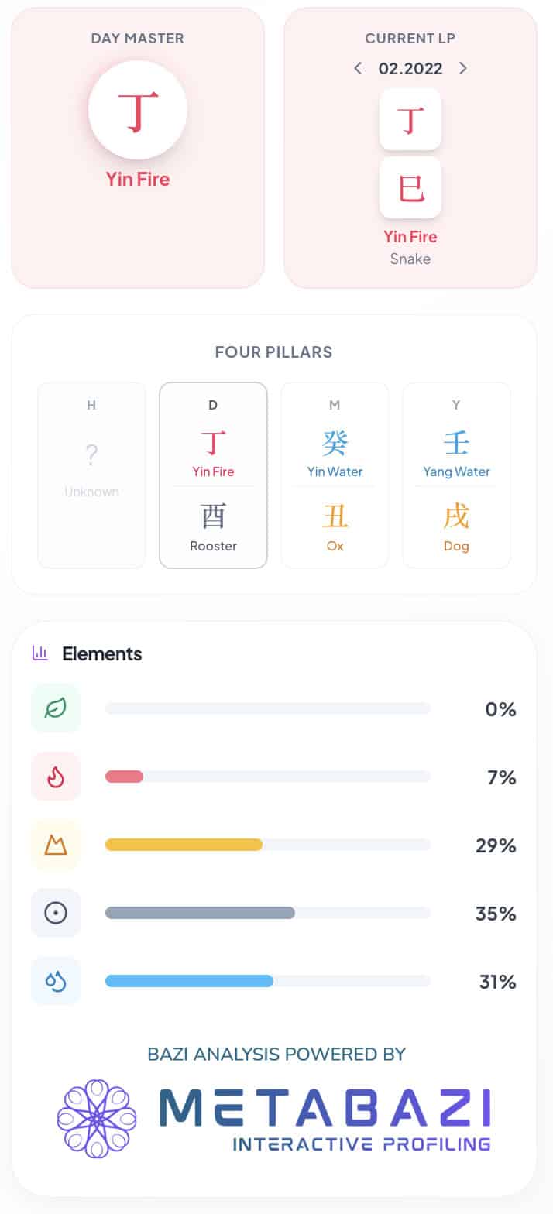Click the Water element droplet icon
Viewport: 553px width, 1214px height.
point(56,981)
